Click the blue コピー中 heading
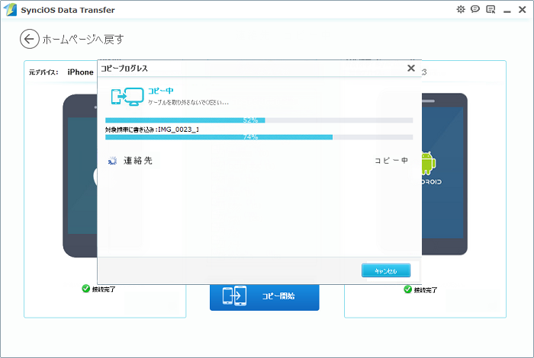Viewport: 534px width, 358px height. 160,91
